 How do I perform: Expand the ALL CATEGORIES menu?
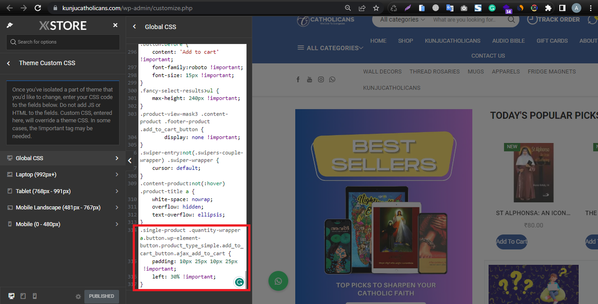pyautogui.click(x=331, y=48)
